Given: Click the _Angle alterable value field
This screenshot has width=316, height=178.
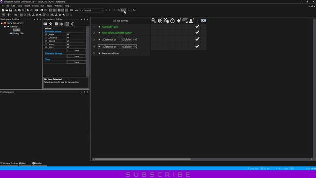Looking at the screenshot, I should (77, 34).
